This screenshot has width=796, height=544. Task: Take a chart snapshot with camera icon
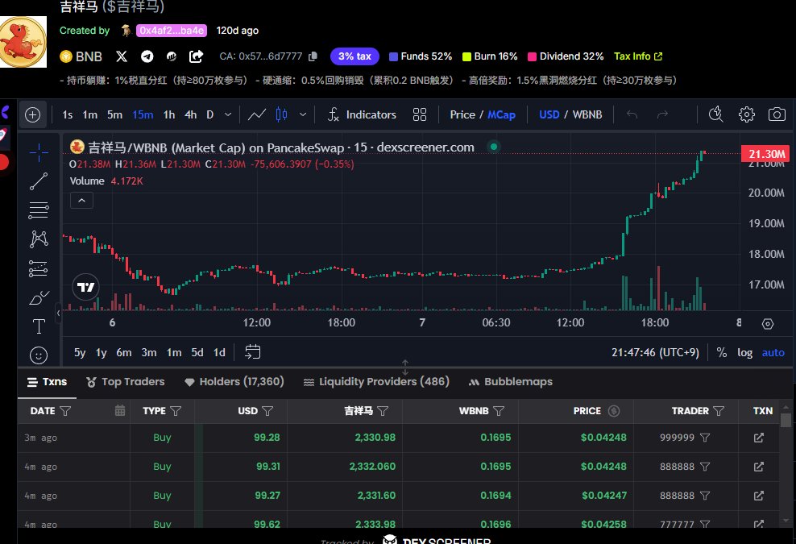pyautogui.click(x=777, y=114)
